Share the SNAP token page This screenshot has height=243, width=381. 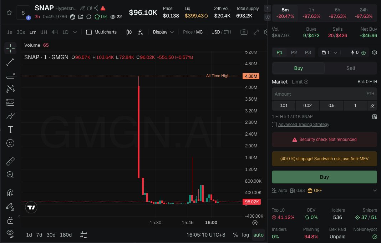point(96,8)
